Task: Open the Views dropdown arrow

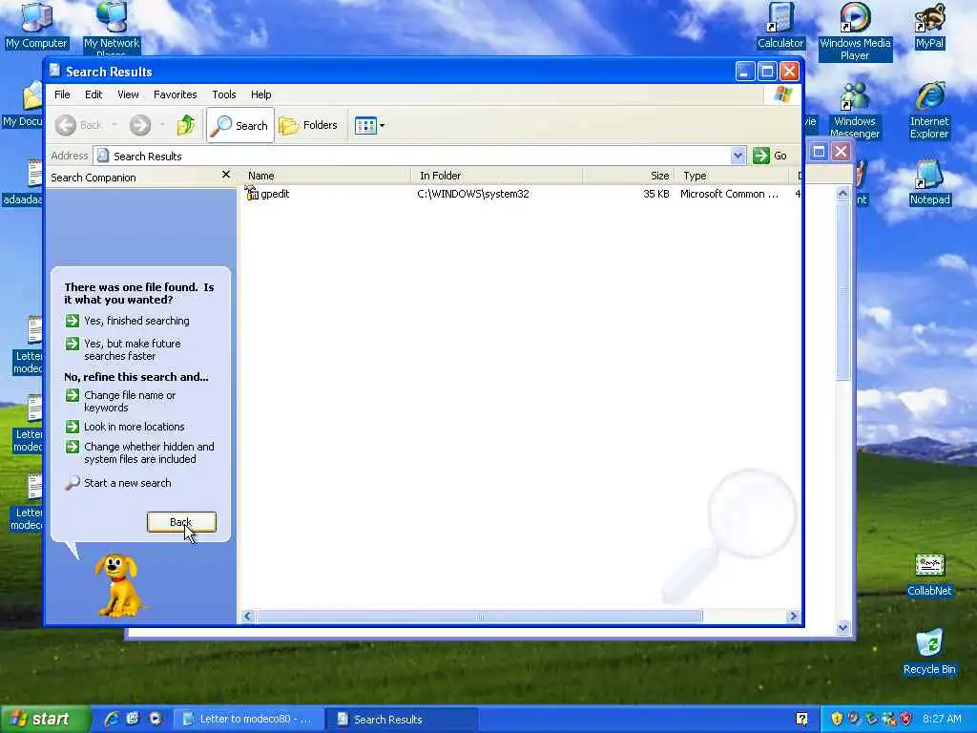Action: tap(382, 125)
